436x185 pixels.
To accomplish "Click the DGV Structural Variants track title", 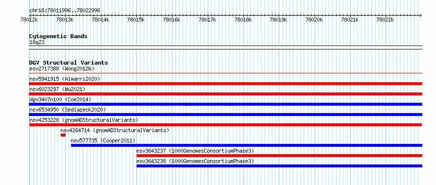I will tap(69, 63).
